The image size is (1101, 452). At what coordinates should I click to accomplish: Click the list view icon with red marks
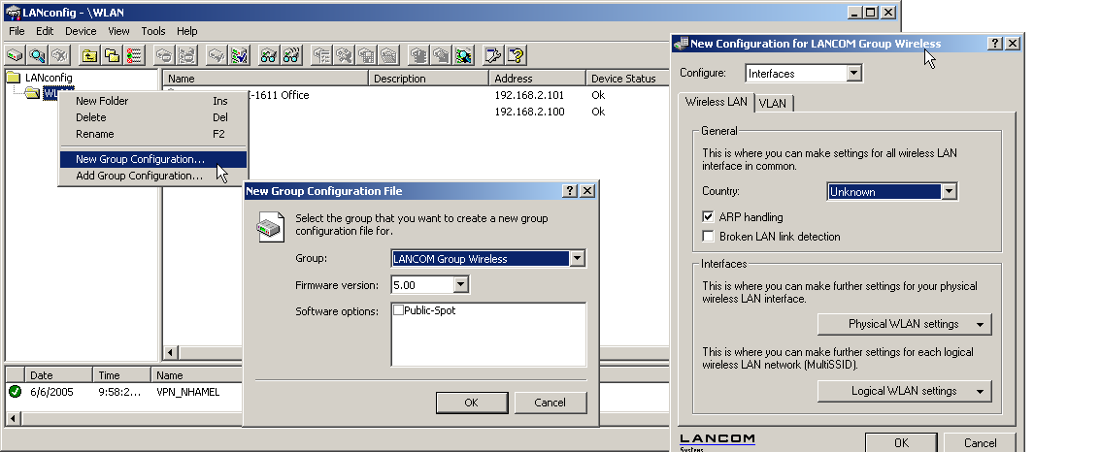click(135, 55)
